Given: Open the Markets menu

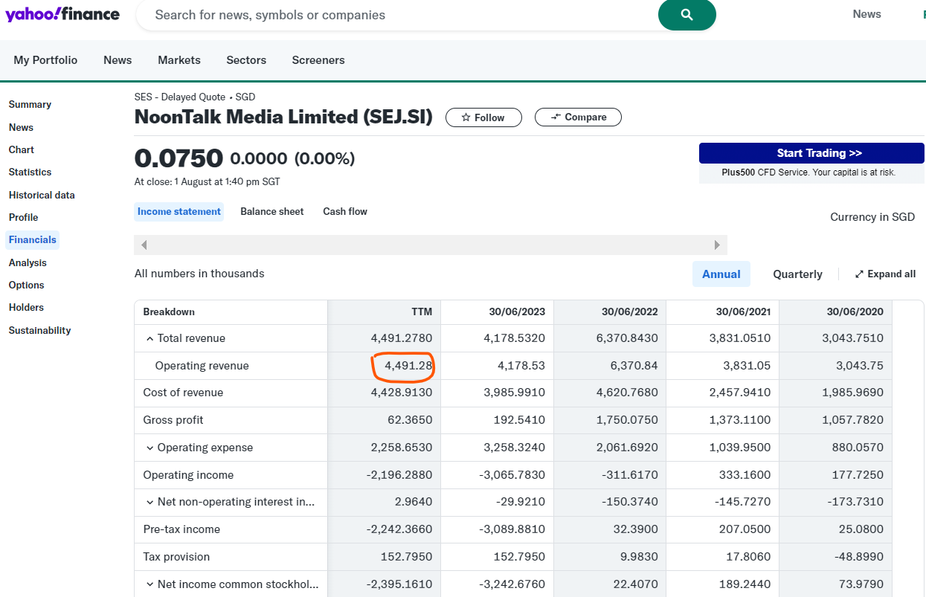Looking at the screenshot, I should pos(179,60).
